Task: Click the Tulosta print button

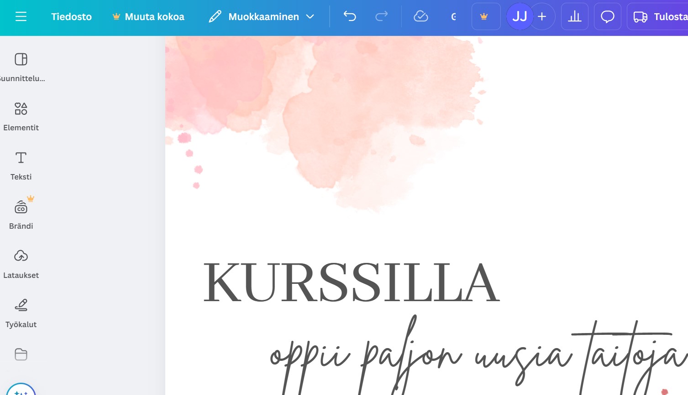Action: coord(660,17)
